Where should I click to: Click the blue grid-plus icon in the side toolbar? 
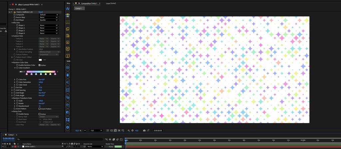tap(68, 120)
